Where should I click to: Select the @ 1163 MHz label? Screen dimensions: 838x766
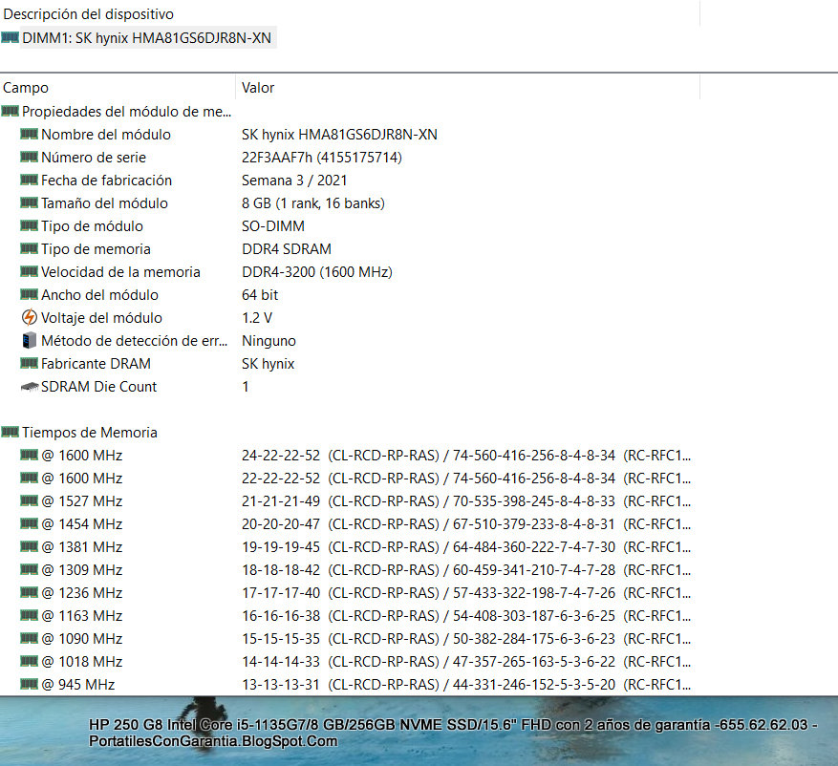[82, 616]
